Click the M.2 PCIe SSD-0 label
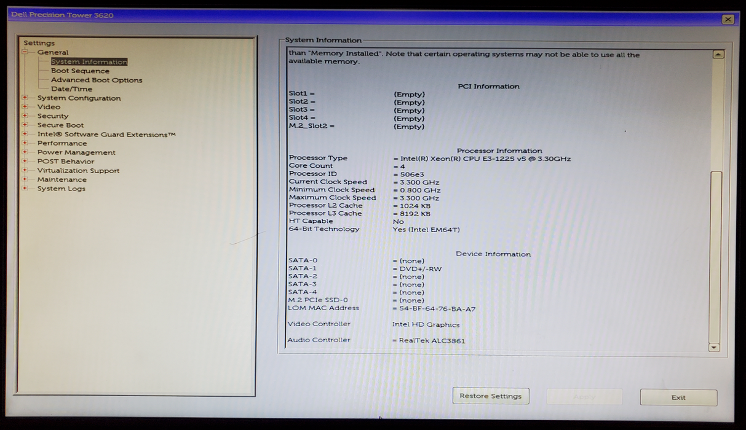The height and width of the screenshot is (430, 746). pos(318,300)
